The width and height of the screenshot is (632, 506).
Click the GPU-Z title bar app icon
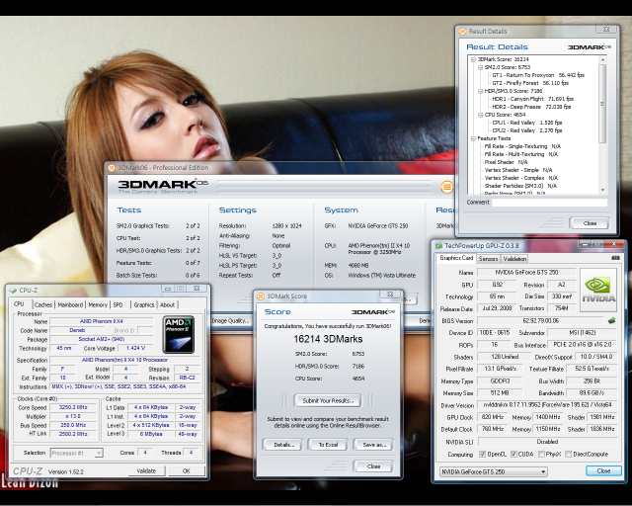tap(438, 246)
